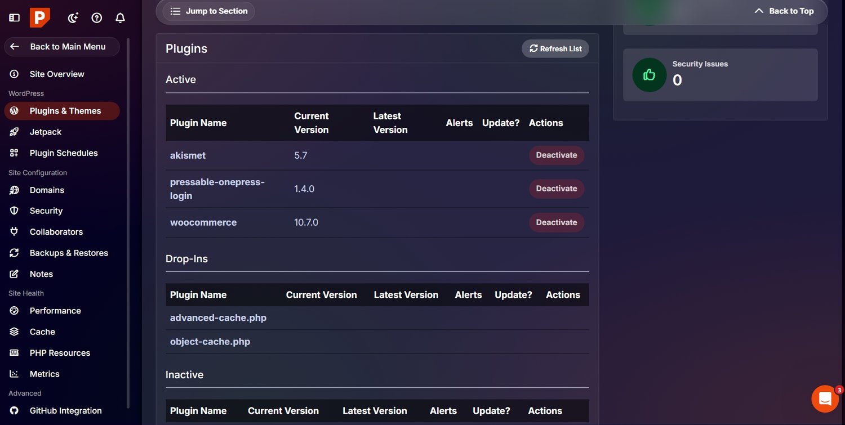This screenshot has height=425, width=845.
Task: Click the Jetpack rocket icon
Action: click(x=14, y=132)
